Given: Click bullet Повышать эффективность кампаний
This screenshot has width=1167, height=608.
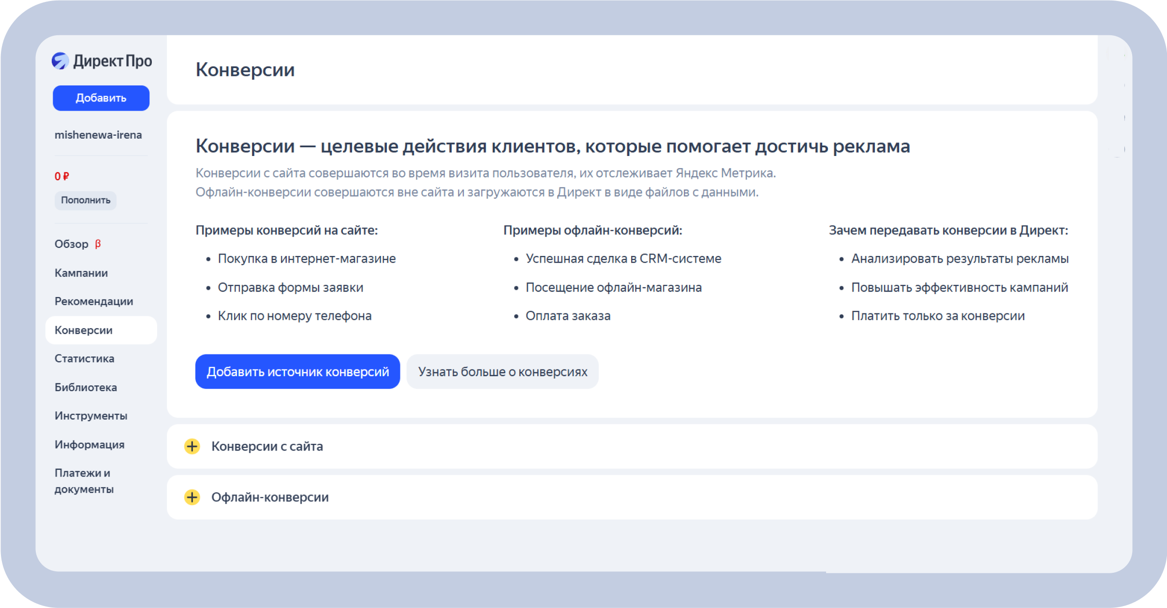Looking at the screenshot, I should (x=960, y=287).
